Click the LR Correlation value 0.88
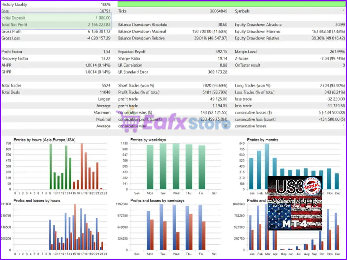347x260 pixels. [x=223, y=65]
